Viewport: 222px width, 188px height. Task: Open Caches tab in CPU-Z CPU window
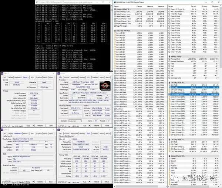pos(67,77)
